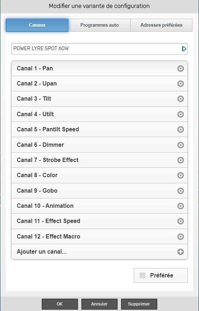Viewport: 199px width, 311px height.
Task: Click the plus icon to add a channel
Action: tap(180, 252)
